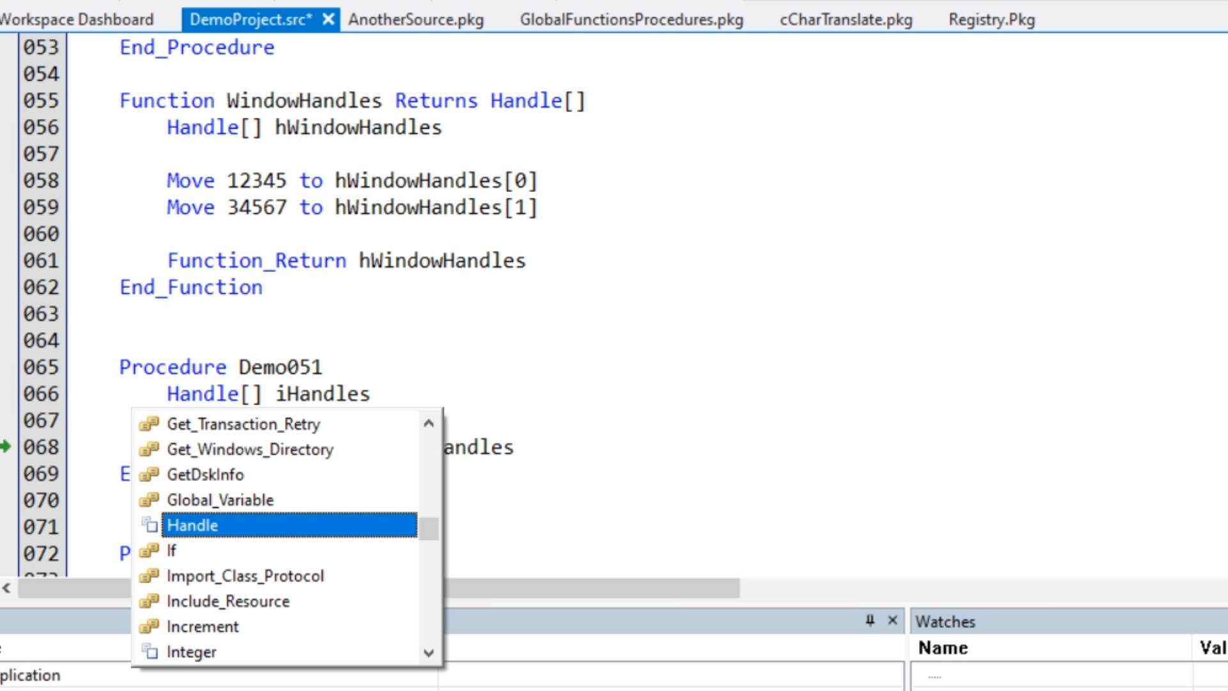Click the Get_Transaction_Retry command icon
This screenshot has width=1228, height=691.
149,424
